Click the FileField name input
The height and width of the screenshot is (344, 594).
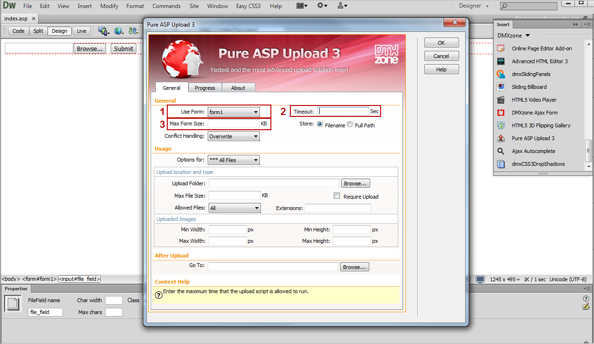[x=46, y=312]
